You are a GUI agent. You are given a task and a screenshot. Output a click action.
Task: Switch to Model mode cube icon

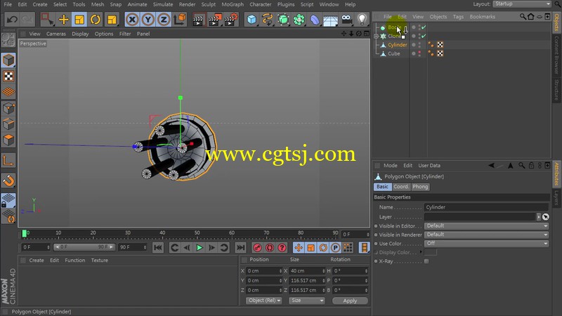click(x=8, y=60)
